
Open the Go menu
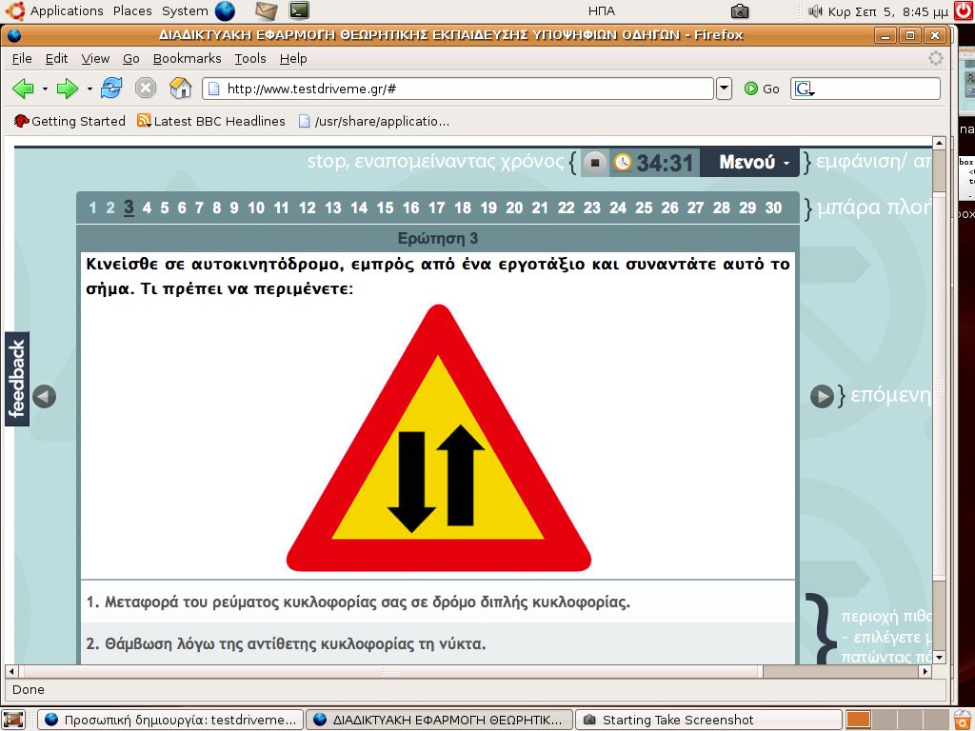point(131,58)
